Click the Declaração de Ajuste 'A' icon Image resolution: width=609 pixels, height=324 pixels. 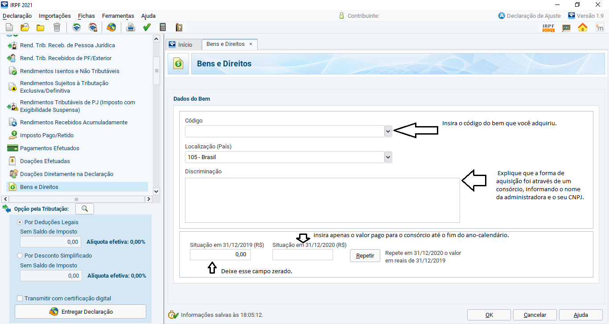[502, 16]
